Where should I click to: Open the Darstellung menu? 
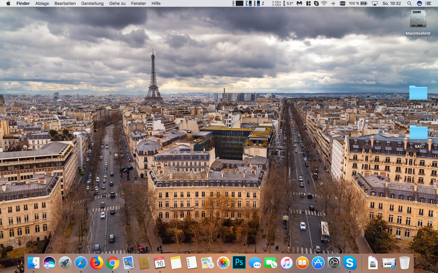coord(92,3)
